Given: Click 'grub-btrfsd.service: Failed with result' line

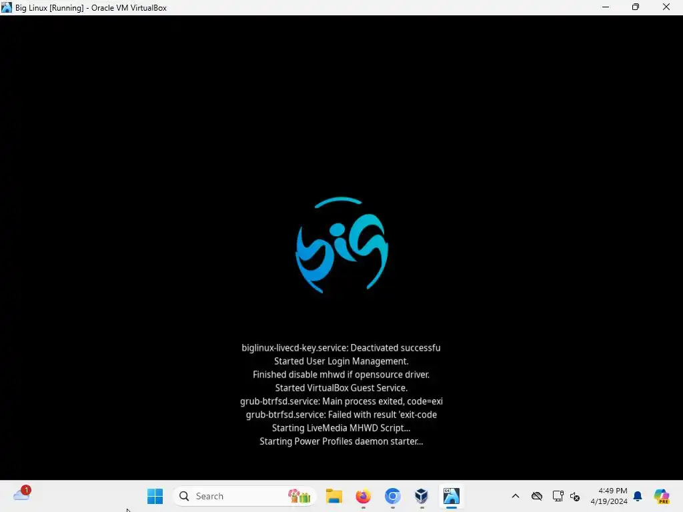Looking at the screenshot, I should pyautogui.click(x=341, y=415).
